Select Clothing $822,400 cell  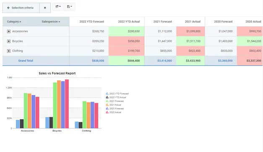(190, 51)
